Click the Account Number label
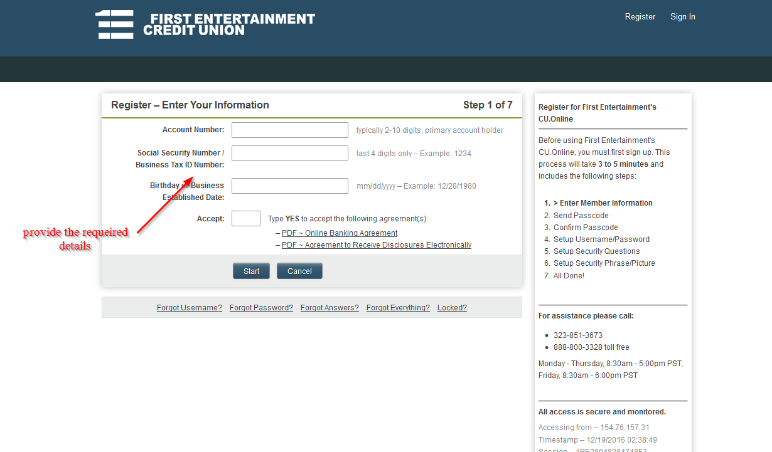 [193, 130]
